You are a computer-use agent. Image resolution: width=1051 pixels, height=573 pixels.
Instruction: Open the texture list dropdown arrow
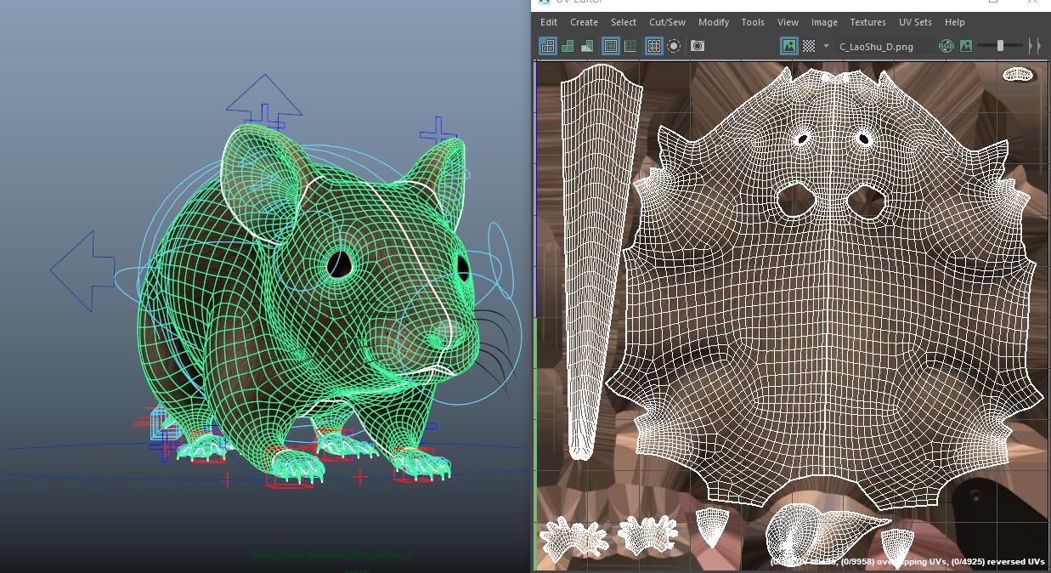[826, 46]
